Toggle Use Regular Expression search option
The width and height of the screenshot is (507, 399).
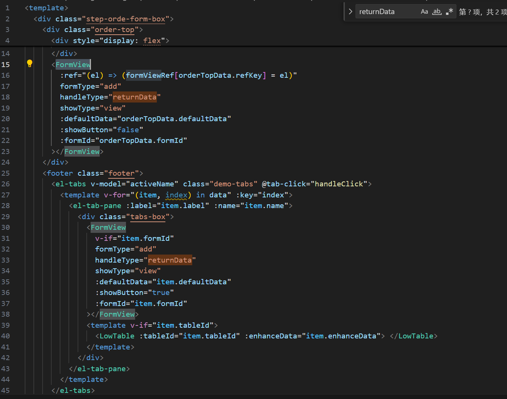[x=450, y=12]
